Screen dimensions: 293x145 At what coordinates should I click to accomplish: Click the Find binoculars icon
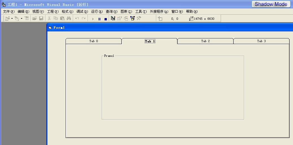[69, 18]
